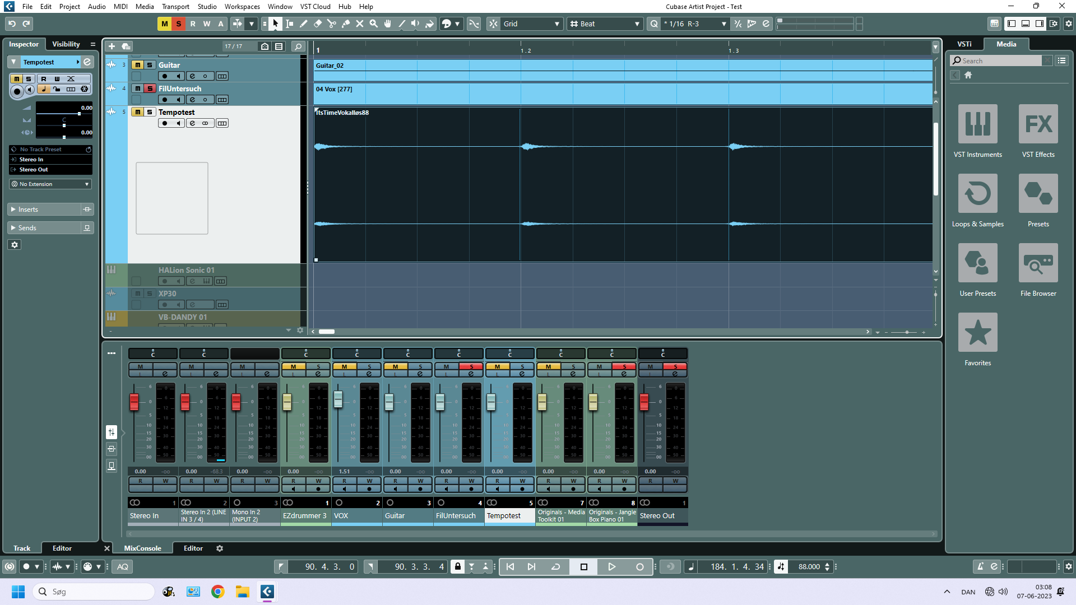Click the No Track Preset field
The width and height of the screenshot is (1076, 605).
coord(49,150)
